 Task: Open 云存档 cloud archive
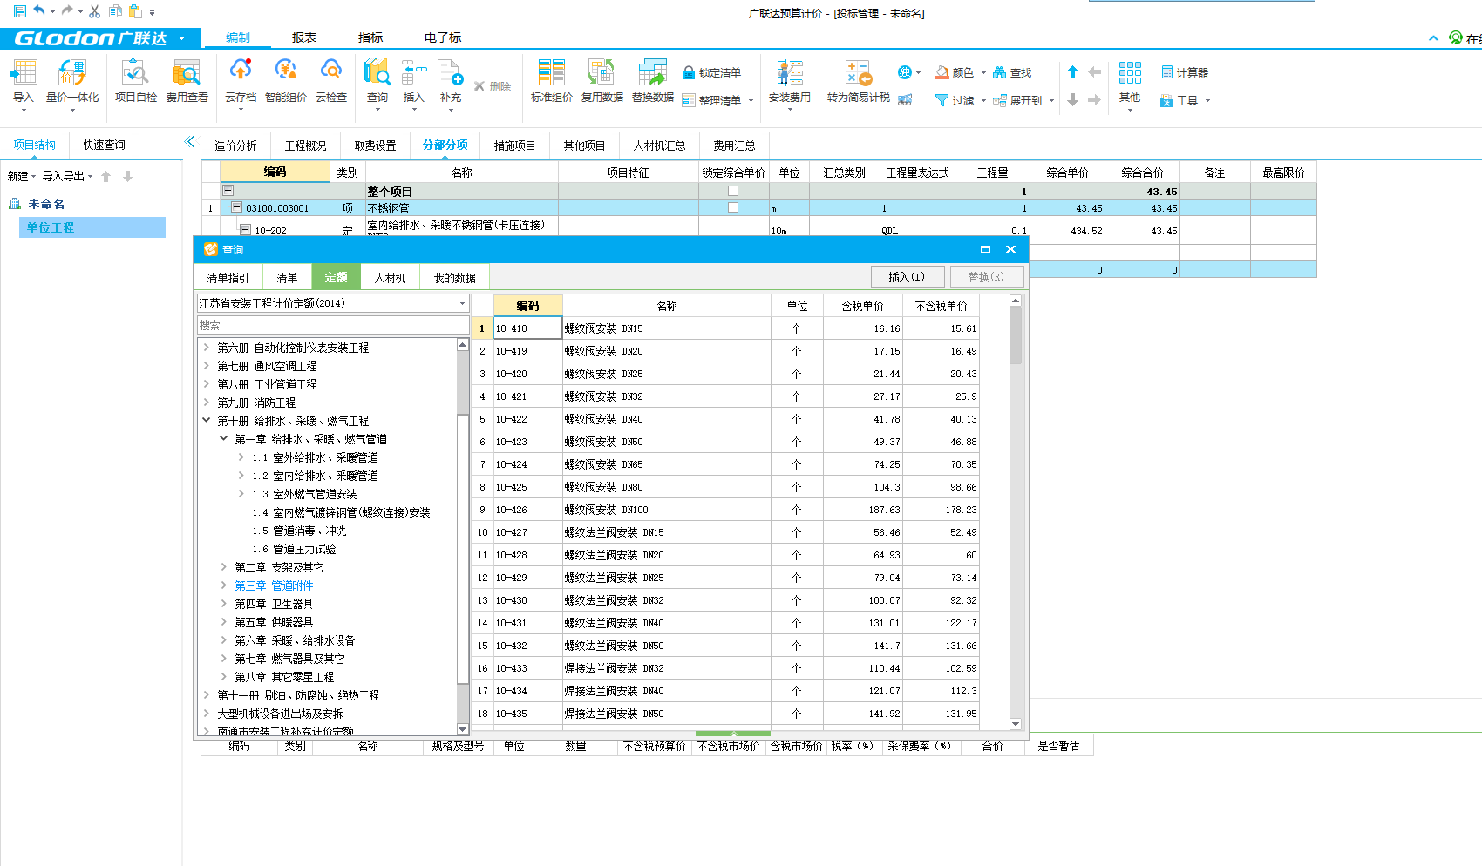tap(241, 71)
